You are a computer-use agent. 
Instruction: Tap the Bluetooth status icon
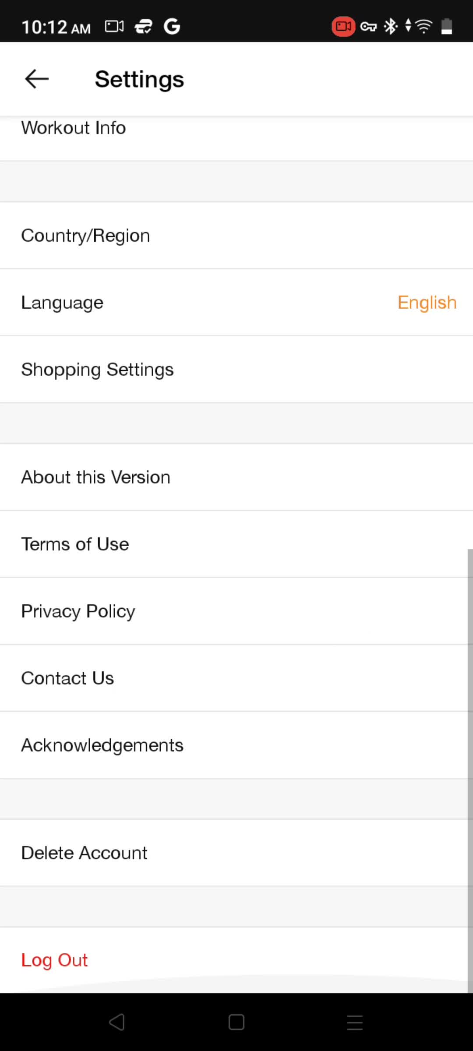[x=390, y=26]
